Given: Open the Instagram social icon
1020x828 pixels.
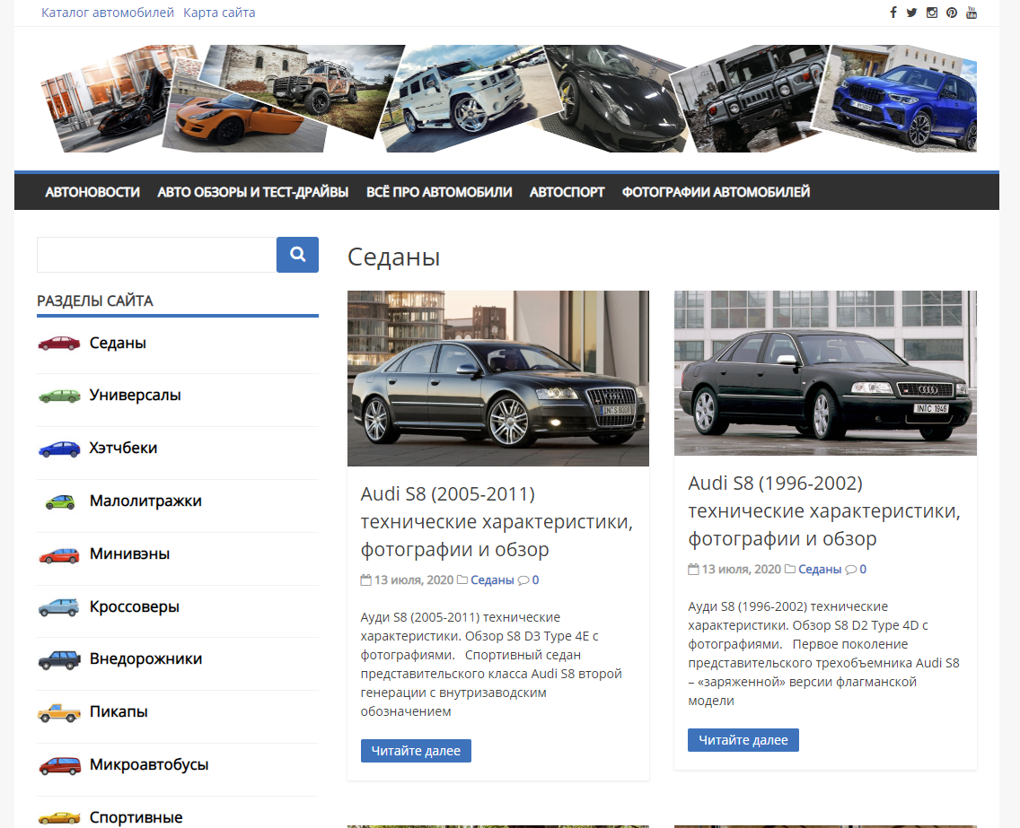Looking at the screenshot, I should (x=932, y=13).
